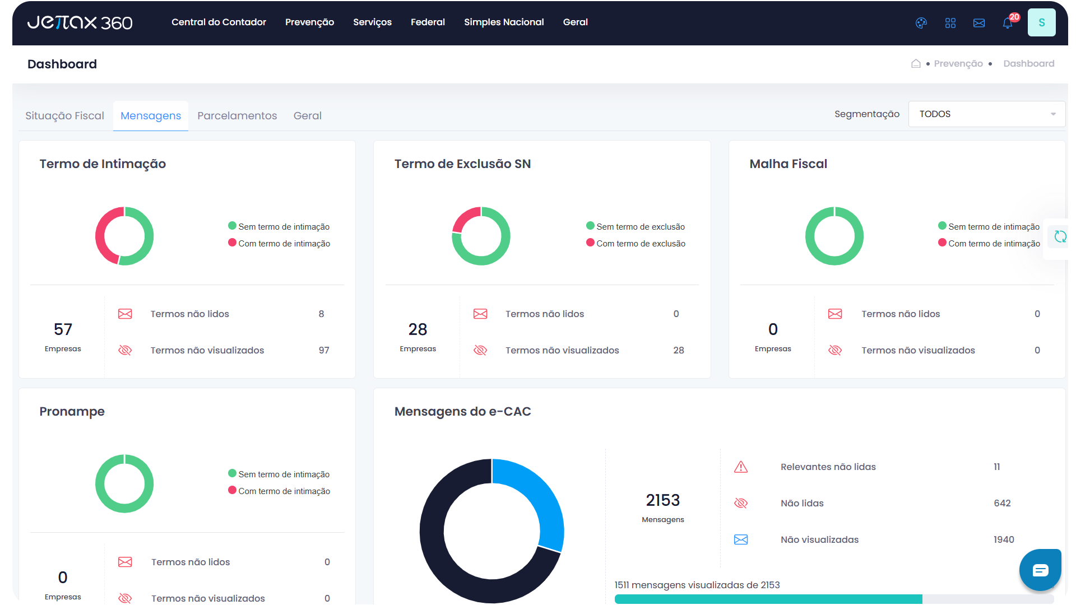Open the apps grid icon
This screenshot has width=1076, height=605.
click(x=950, y=23)
